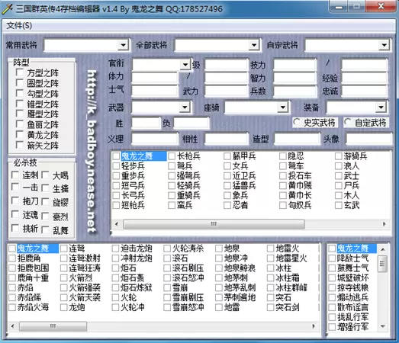Check the 连刺 special move box
Viewport: 399px width, 343px height.
(x=15, y=175)
